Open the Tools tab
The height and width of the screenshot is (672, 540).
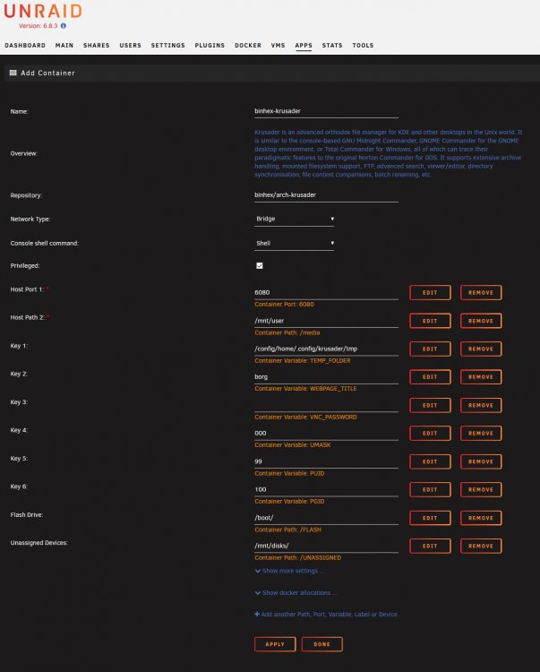coord(364,46)
